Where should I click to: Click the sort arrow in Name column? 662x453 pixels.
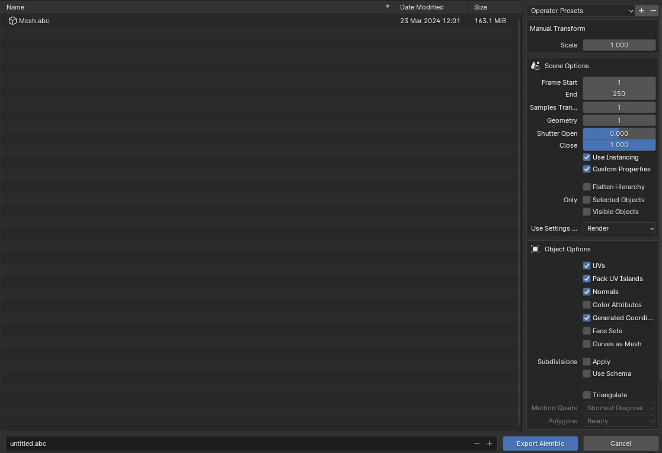388,7
